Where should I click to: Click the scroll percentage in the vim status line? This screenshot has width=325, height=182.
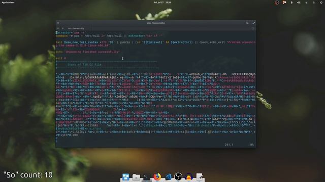[x=252, y=145]
